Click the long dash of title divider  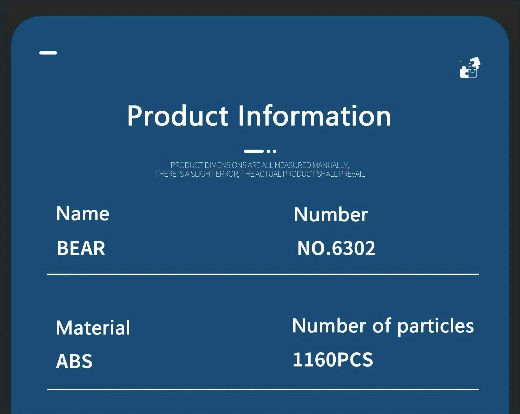pyautogui.click(x=254, y=151)
